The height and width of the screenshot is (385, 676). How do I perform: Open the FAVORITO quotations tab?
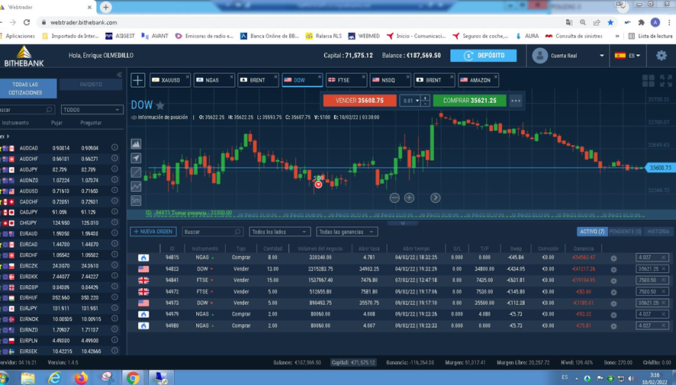(x=91, y=85)
